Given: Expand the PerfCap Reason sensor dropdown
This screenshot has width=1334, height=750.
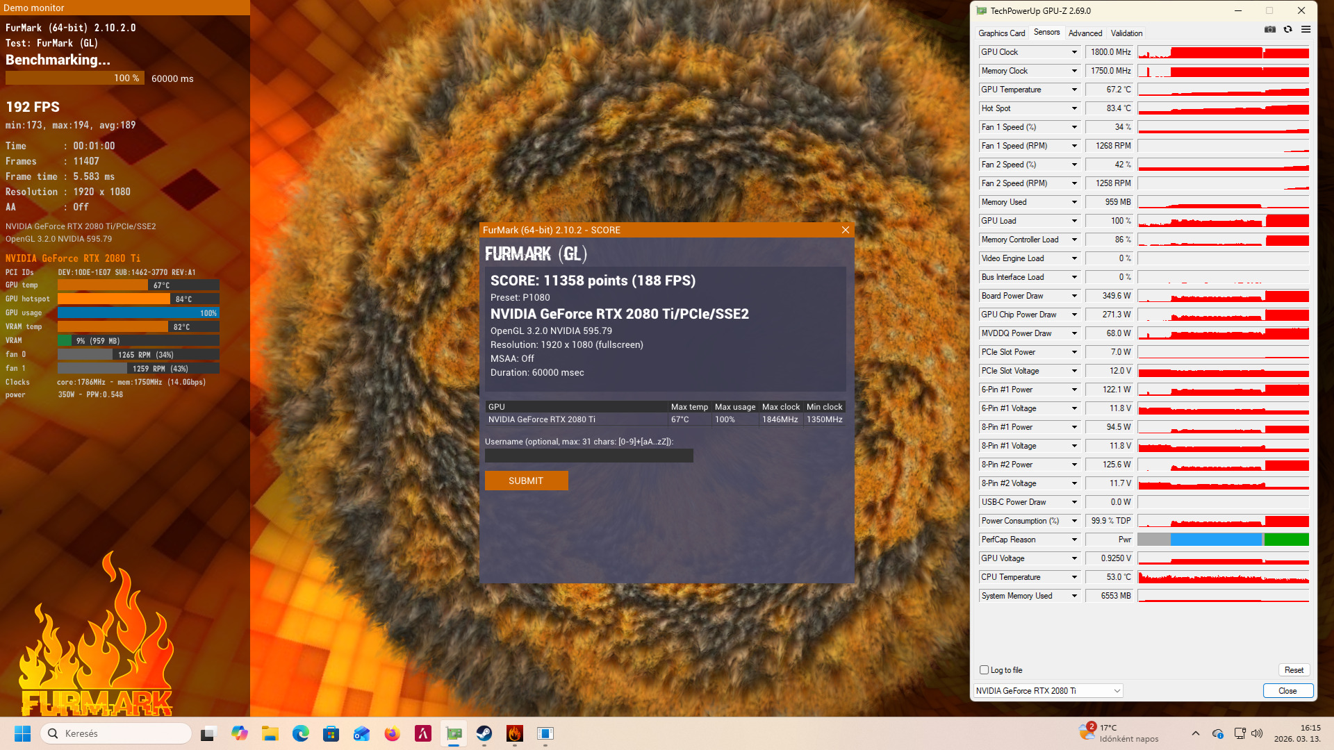Looking at the screenshot, I should click(x=1074, y=540).
